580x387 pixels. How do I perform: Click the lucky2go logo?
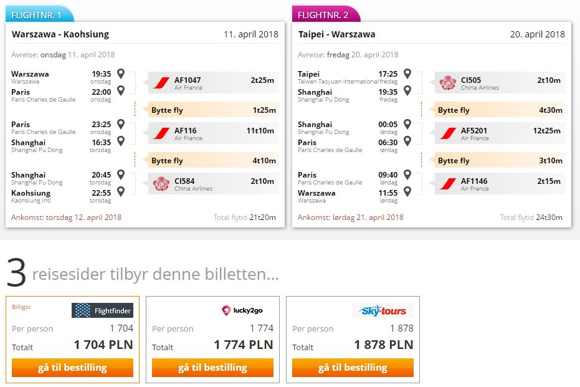[x=242, y=310]
